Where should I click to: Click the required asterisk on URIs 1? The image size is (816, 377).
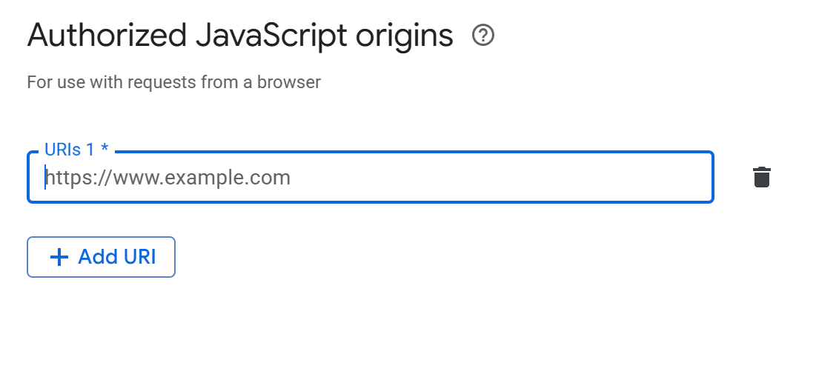pos(105,150)
